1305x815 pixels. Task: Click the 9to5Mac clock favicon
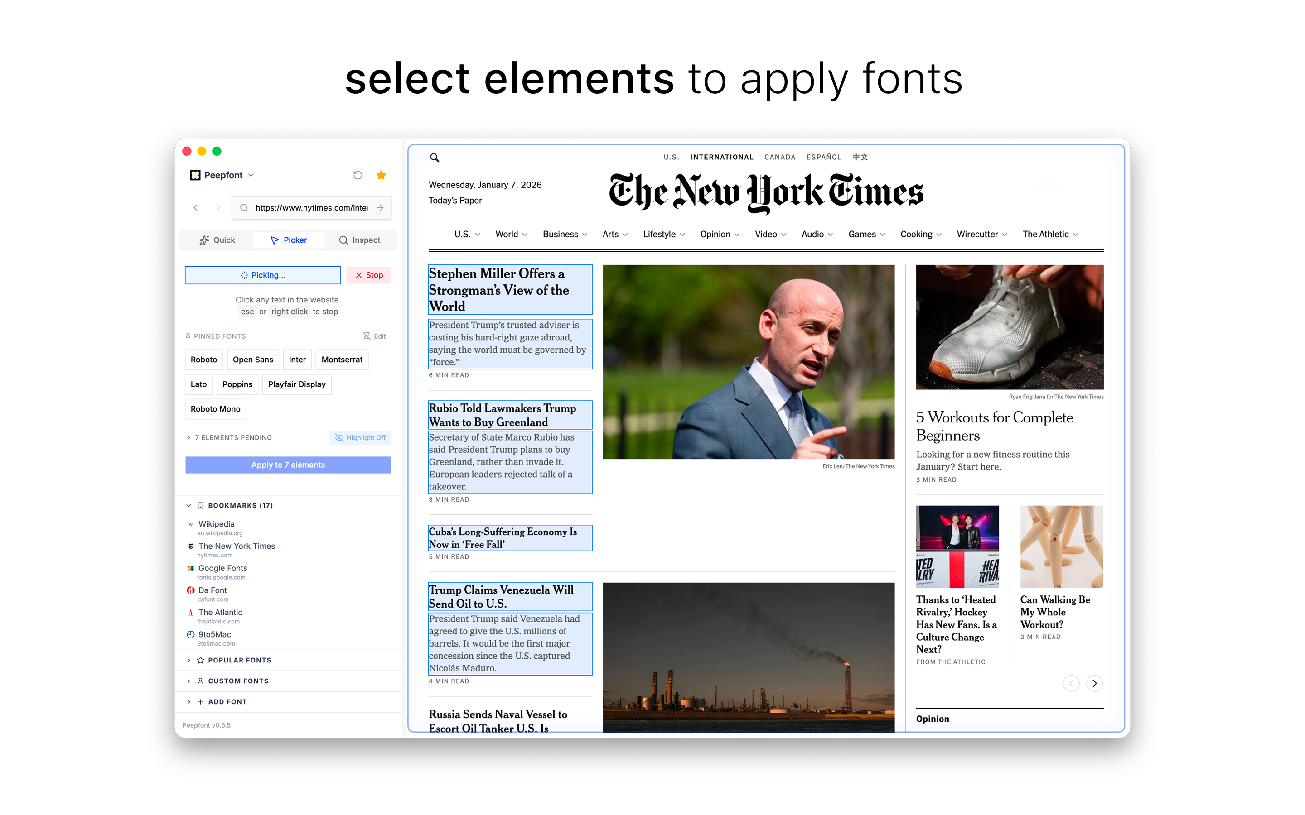[x=190, y=634]
